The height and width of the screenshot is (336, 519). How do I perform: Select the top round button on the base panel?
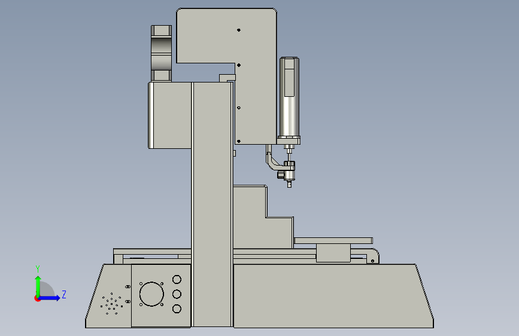(177, 279)
